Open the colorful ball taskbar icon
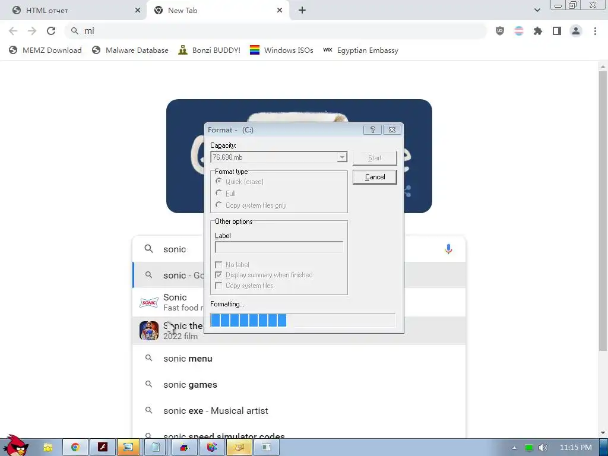The height and width of the screenshot is (456, 608). click(212, 448)
